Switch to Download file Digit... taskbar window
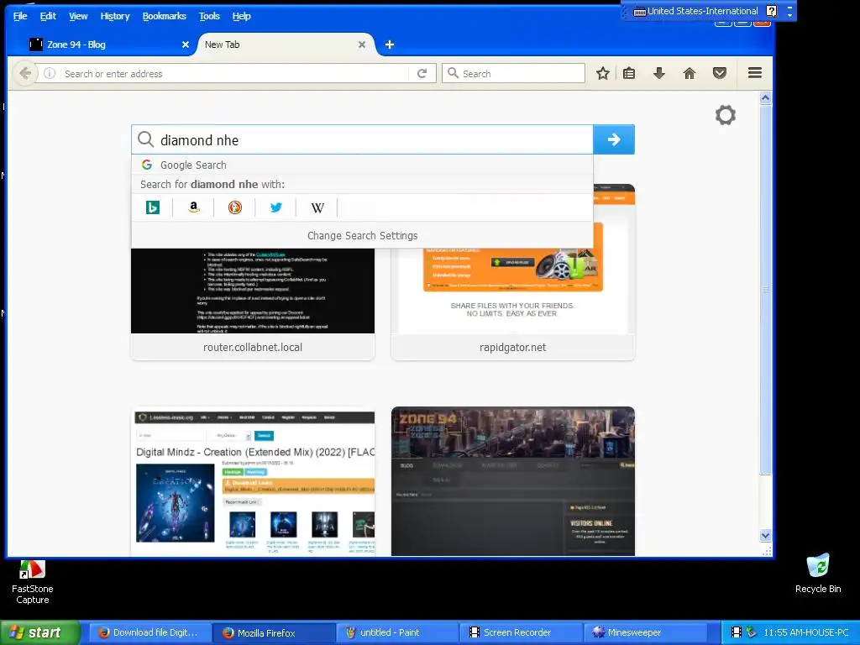The image size is (860, 645). 149,632
